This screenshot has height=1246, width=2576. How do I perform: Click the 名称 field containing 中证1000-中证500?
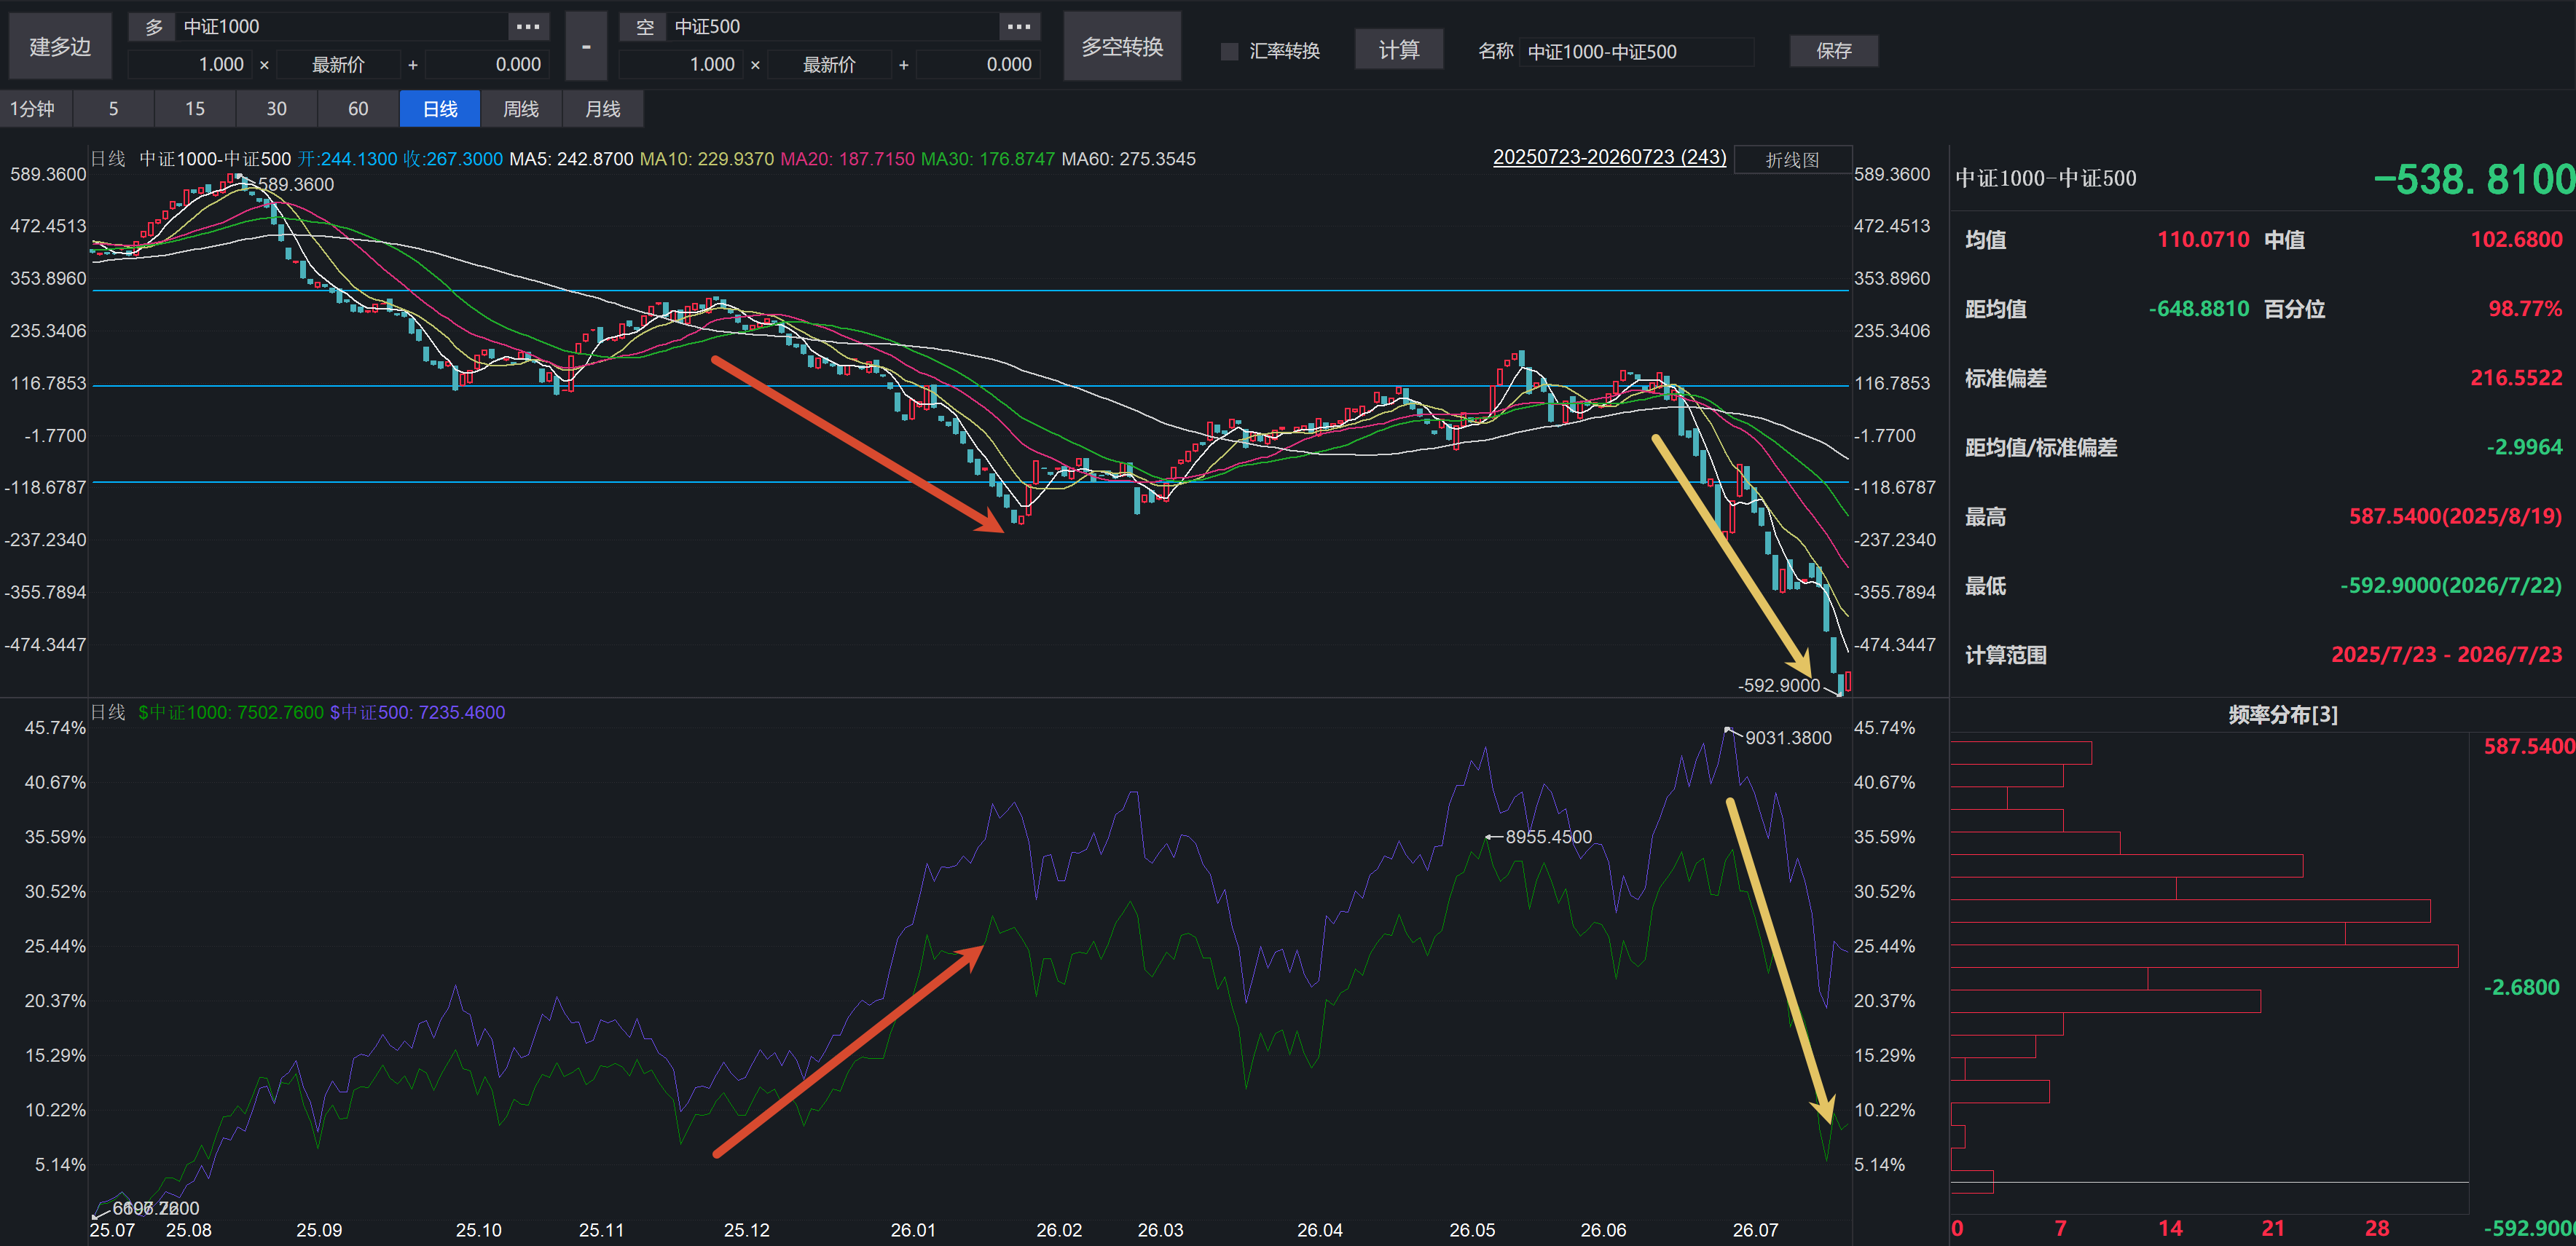tap(1637, 52)
